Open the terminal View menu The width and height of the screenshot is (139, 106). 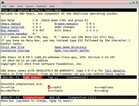coord(20,6)
